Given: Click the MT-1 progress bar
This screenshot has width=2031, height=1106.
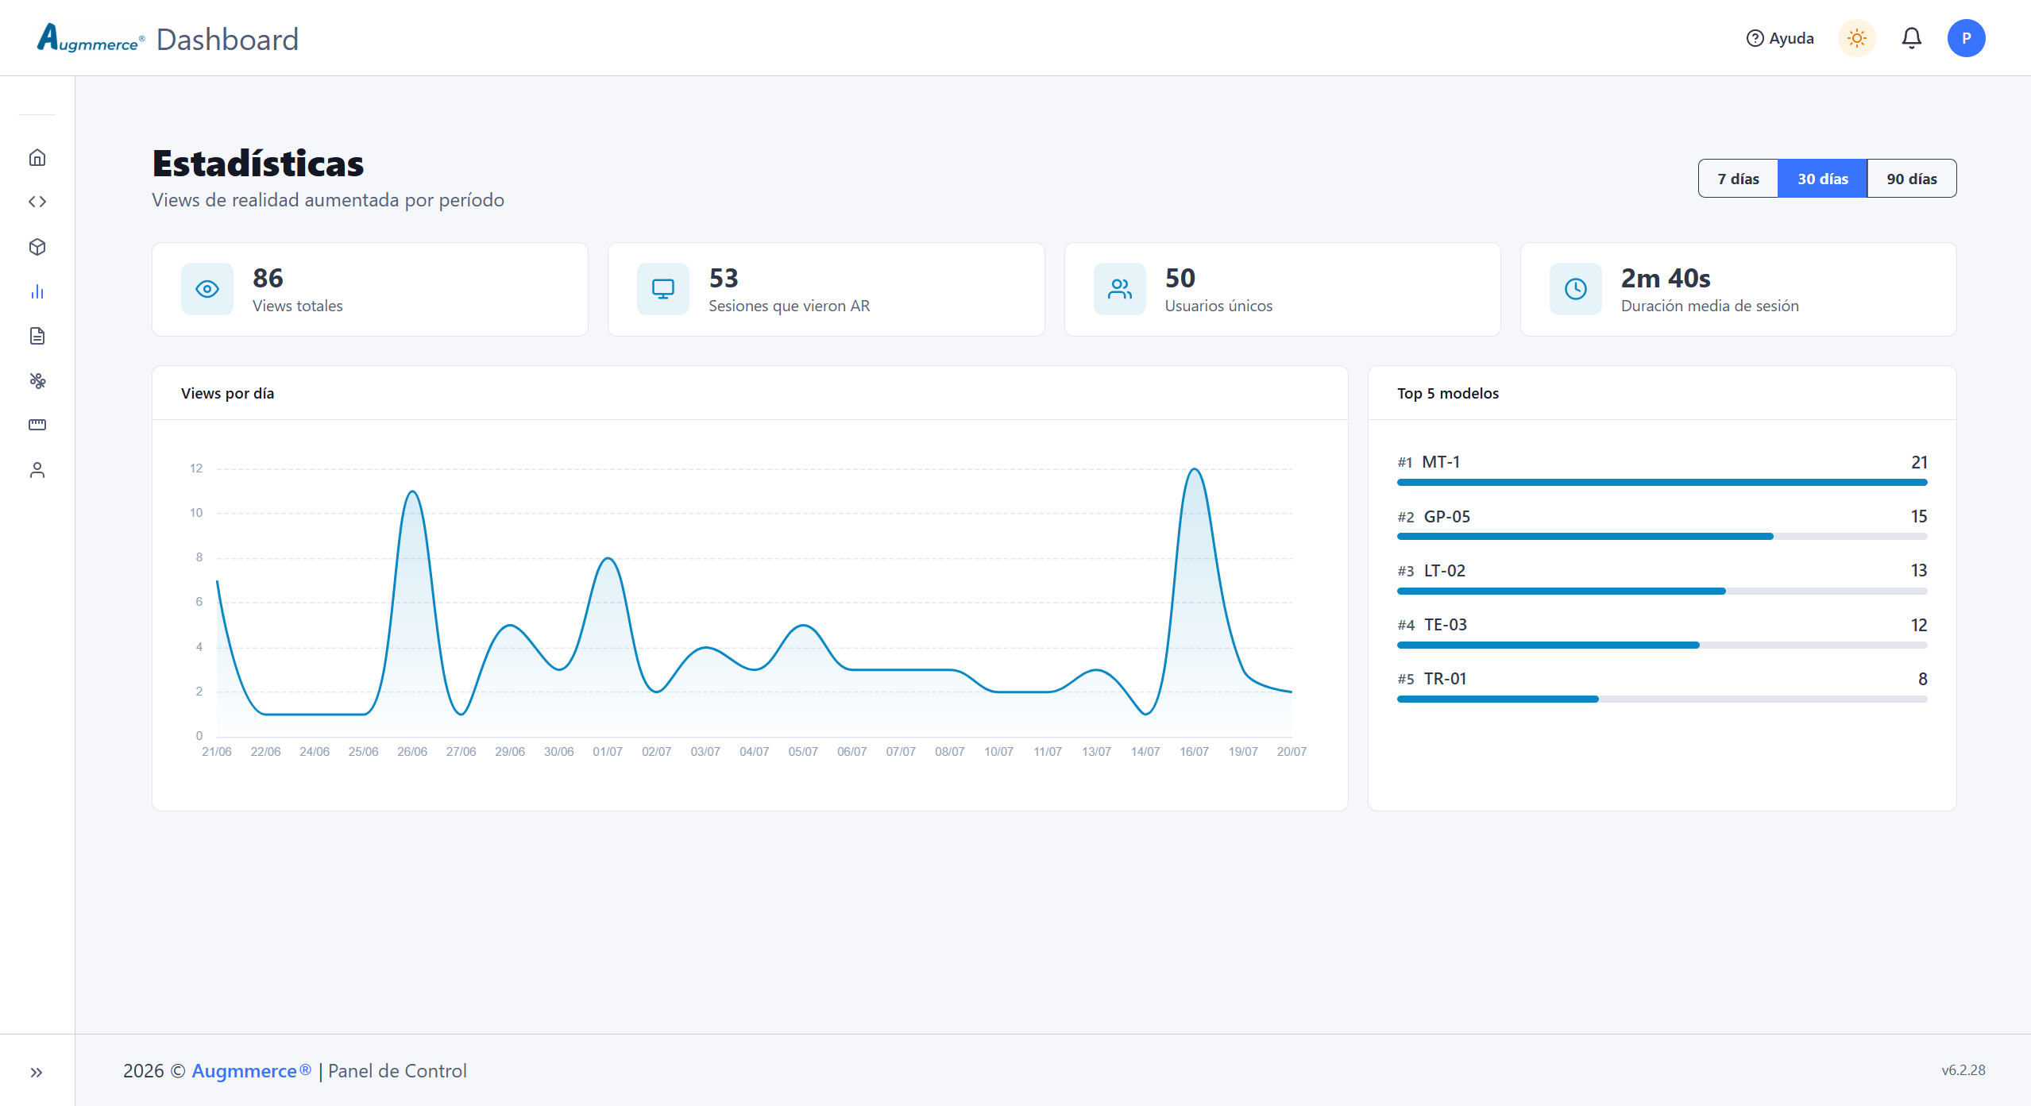Looking at the screenshot, I should (x=1662, y=482).
